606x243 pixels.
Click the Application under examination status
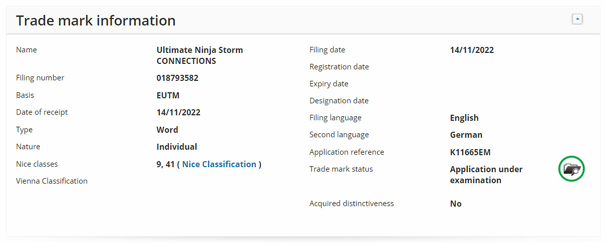486,175
